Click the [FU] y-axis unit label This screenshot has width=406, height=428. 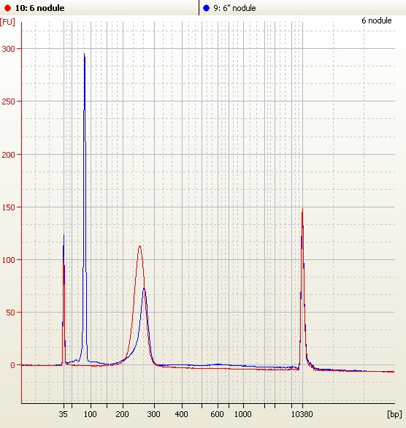click(x=7, y=22)
